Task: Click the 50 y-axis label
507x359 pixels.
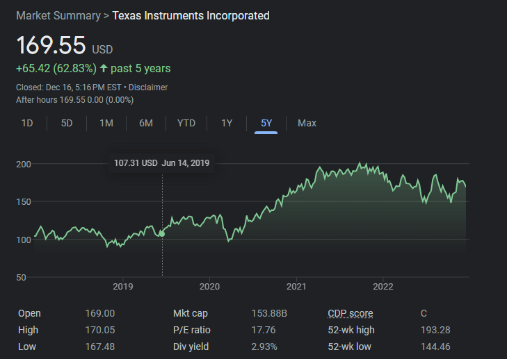Action: (21, 278)
